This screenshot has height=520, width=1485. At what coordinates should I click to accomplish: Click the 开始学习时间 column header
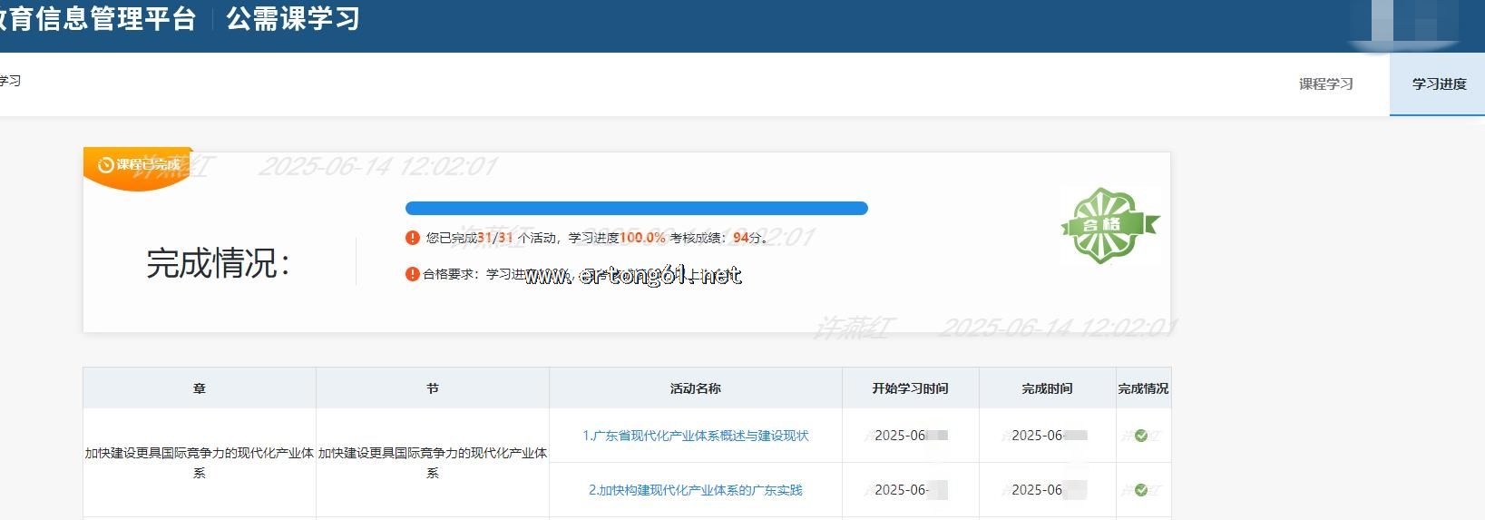pos(910,388)
